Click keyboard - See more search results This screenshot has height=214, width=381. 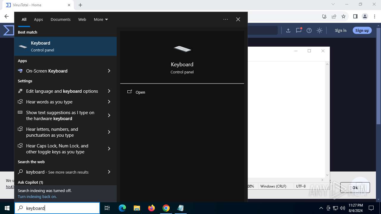(57, 172)
